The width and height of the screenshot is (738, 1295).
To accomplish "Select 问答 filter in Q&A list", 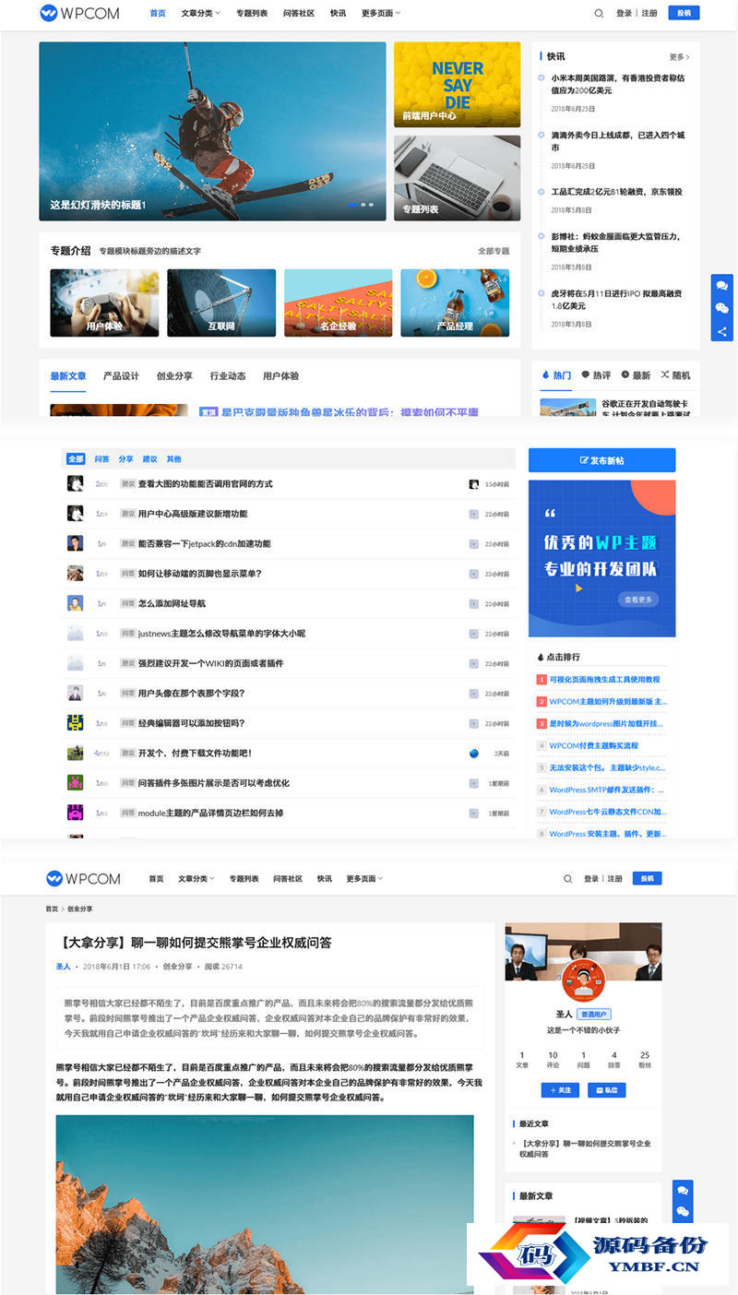I will click(x=101, y=458).
